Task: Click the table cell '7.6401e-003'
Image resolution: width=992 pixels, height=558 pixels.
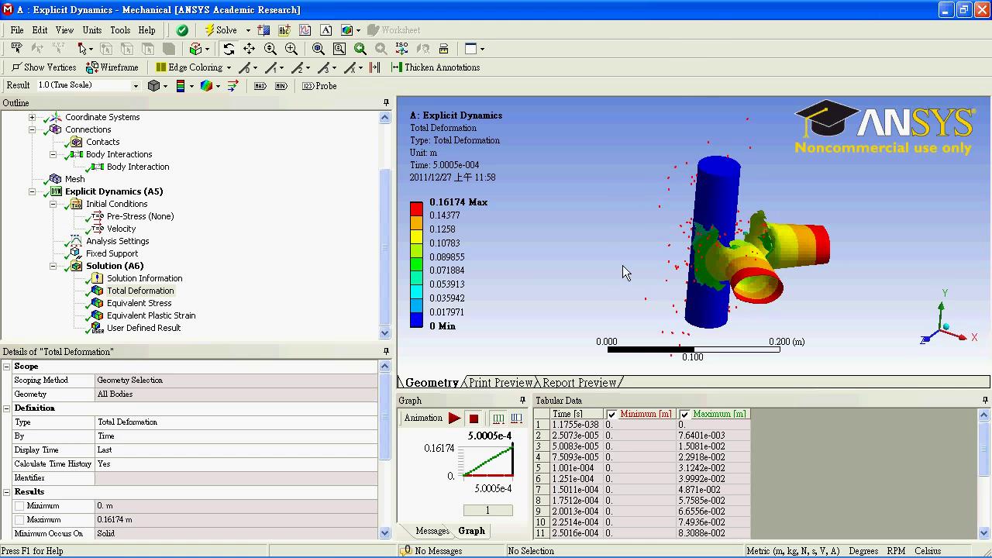Action: 712,436
